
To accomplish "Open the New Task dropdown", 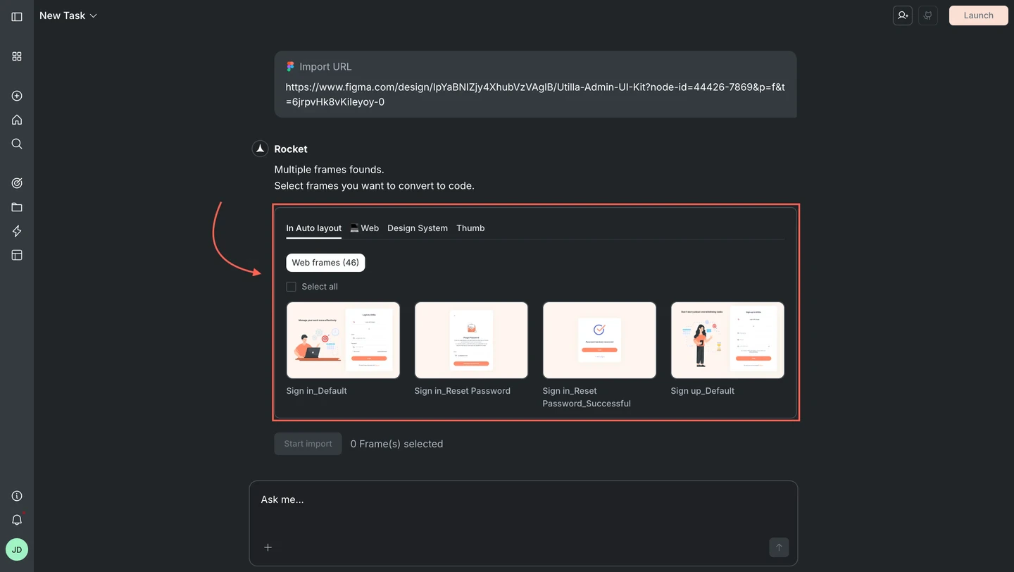I will pos(68,15).
